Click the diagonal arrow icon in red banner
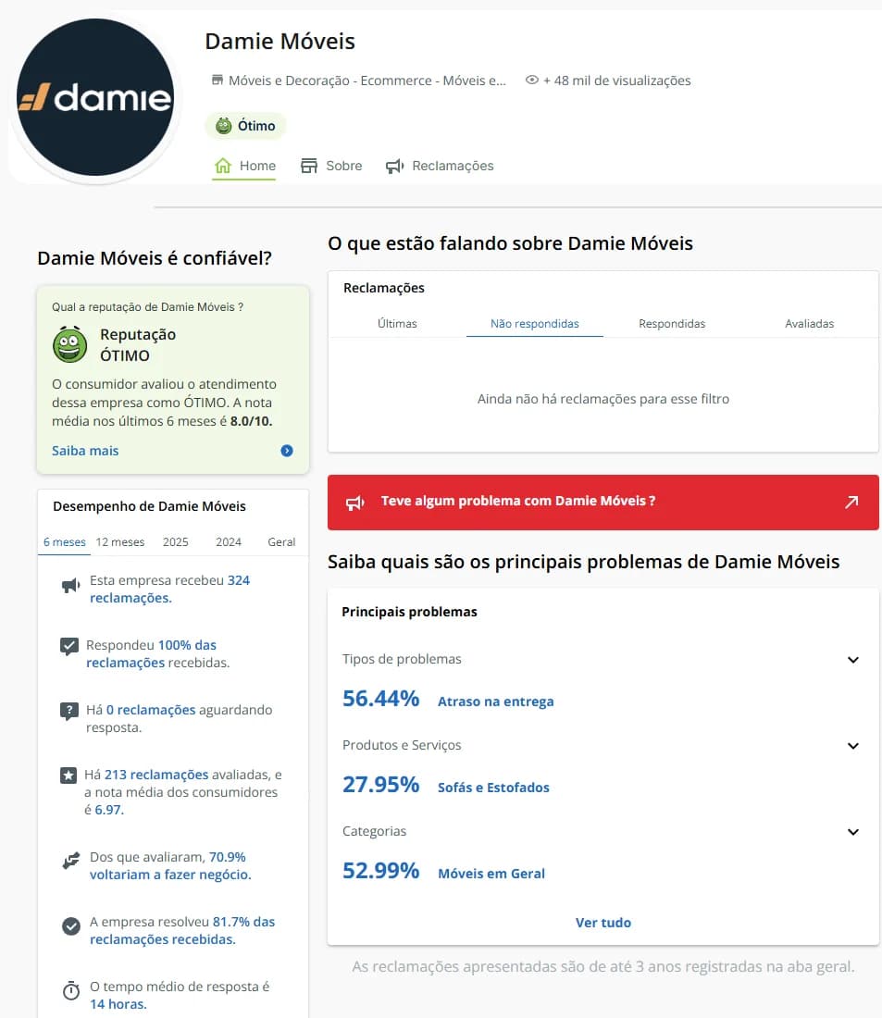 coord(851,502)
